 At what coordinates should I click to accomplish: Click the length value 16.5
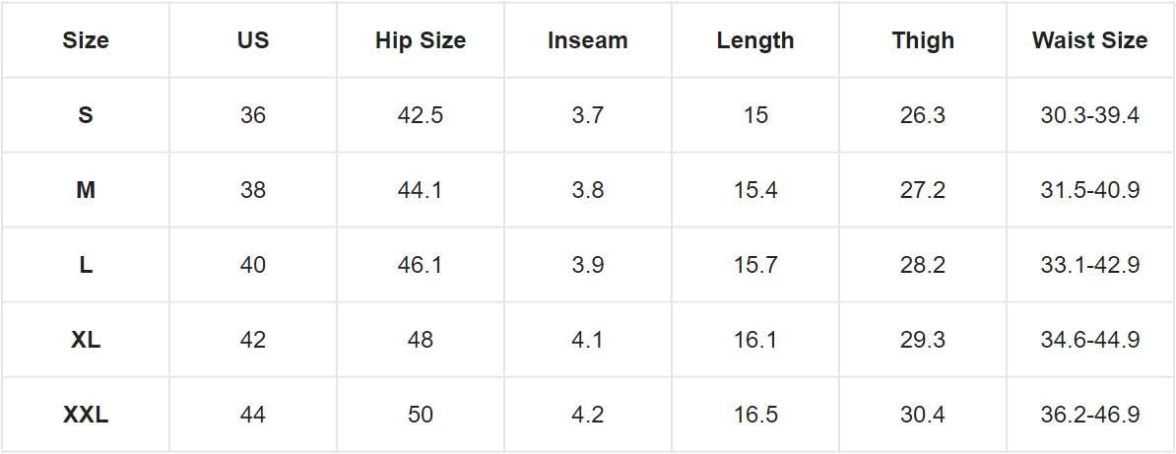(x=755, y=414)
